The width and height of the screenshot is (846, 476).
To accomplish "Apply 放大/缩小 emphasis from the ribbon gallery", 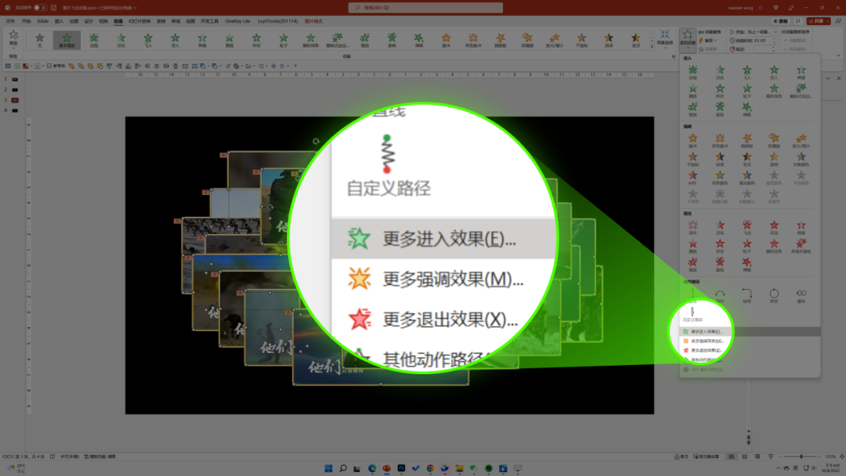I will (x=554, y=40).
